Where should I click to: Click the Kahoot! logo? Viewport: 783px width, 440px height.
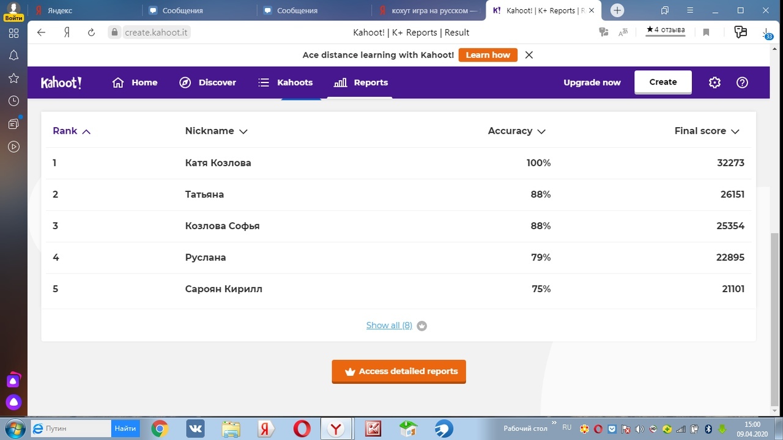(x=61, y=82)
